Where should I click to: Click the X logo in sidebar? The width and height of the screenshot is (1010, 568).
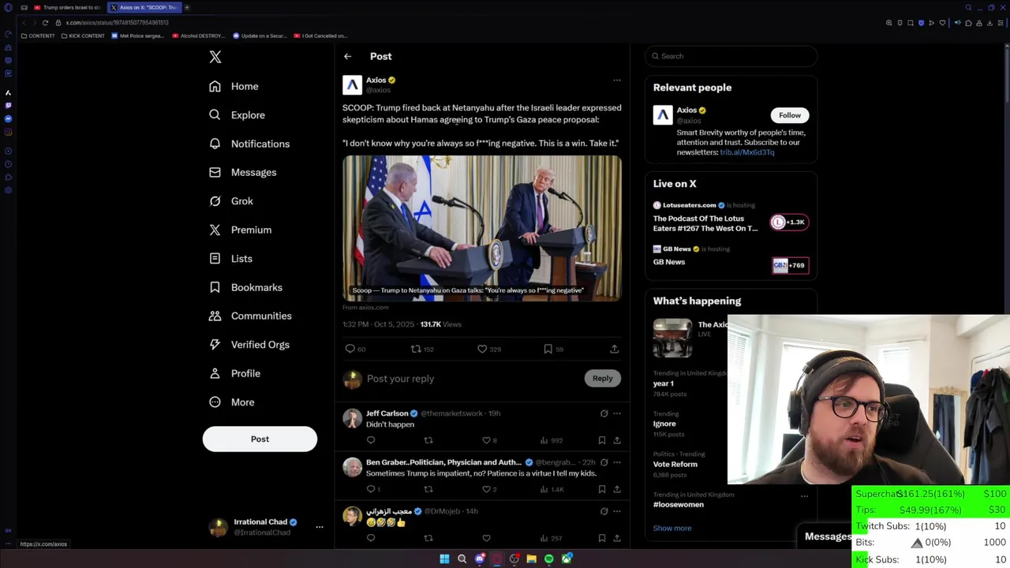coord(215,57)
